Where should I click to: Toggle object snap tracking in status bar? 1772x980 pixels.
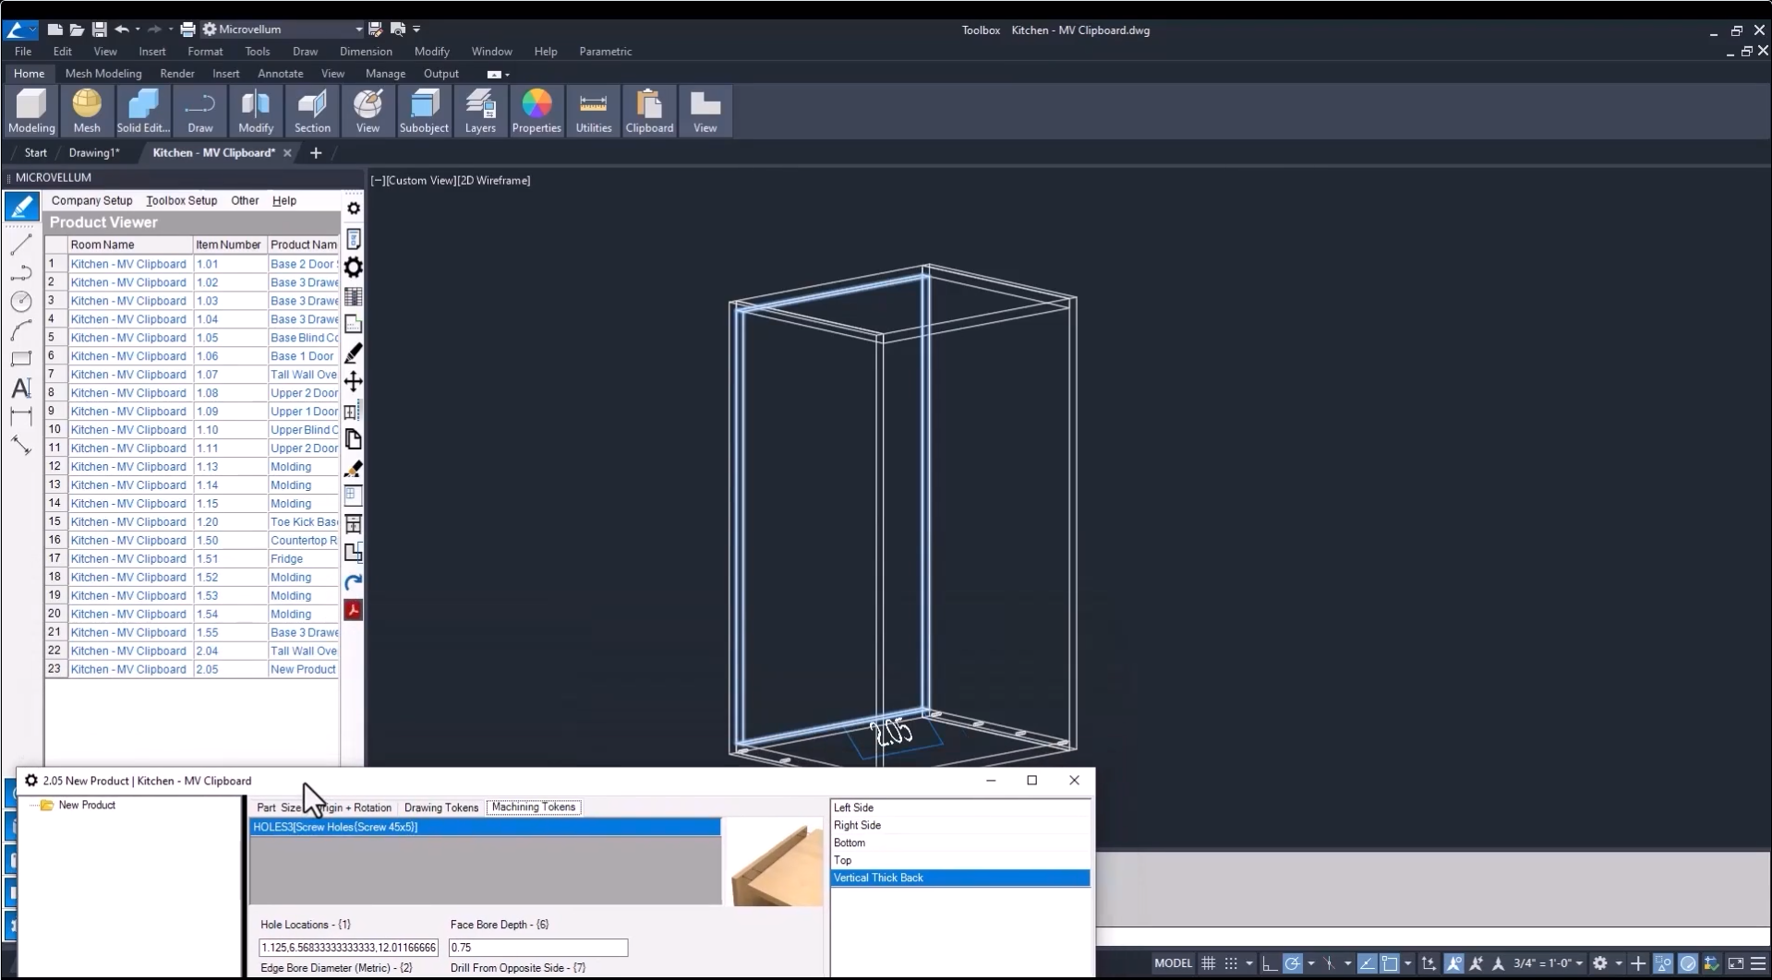click(1367, 963)
